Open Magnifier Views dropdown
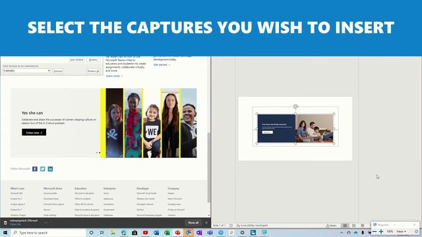Screen dimensions: 422x237 (x=401, y=231)
